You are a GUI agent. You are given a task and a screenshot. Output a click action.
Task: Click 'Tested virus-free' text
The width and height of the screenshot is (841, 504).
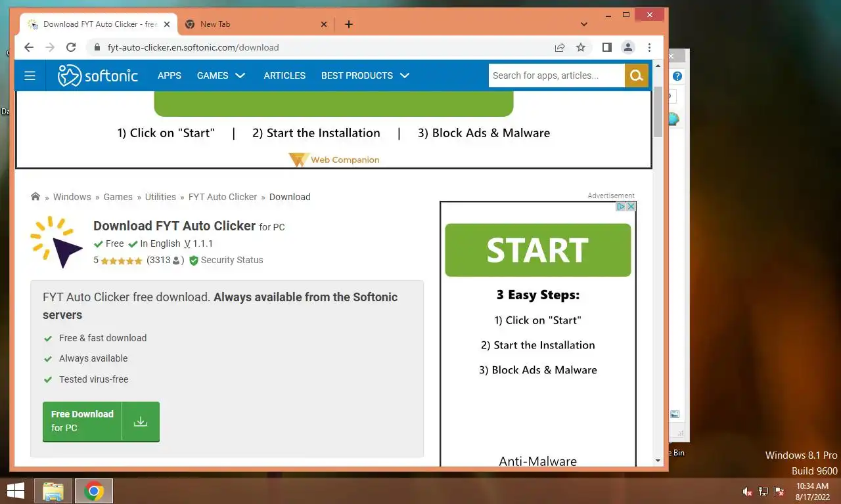point(94,379)
